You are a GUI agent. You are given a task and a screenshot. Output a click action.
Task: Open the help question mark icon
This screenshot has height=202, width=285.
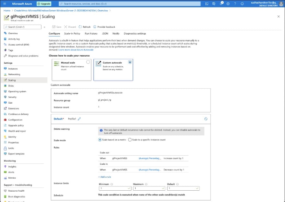[x=235, y=4]
